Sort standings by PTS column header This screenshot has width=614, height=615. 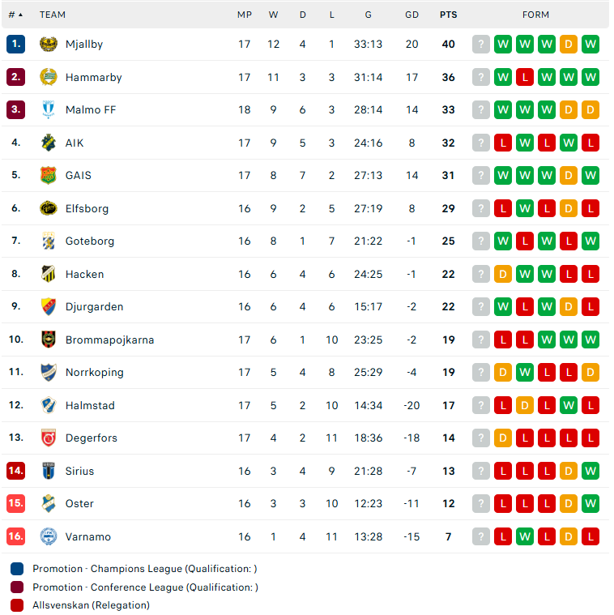pos(449,15)
